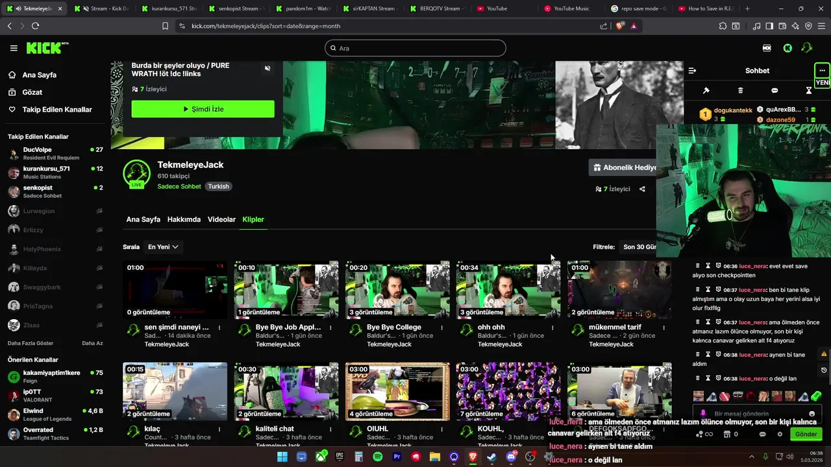Open options for the Bye Bye College clip
The width and height of the screenshot is (831, 467).
441,328
